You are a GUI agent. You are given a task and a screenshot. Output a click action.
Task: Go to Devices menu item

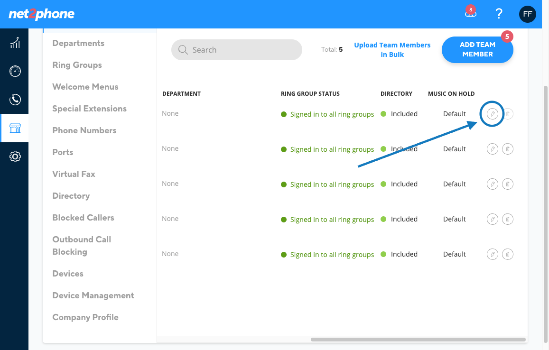(x=68, y=274)
